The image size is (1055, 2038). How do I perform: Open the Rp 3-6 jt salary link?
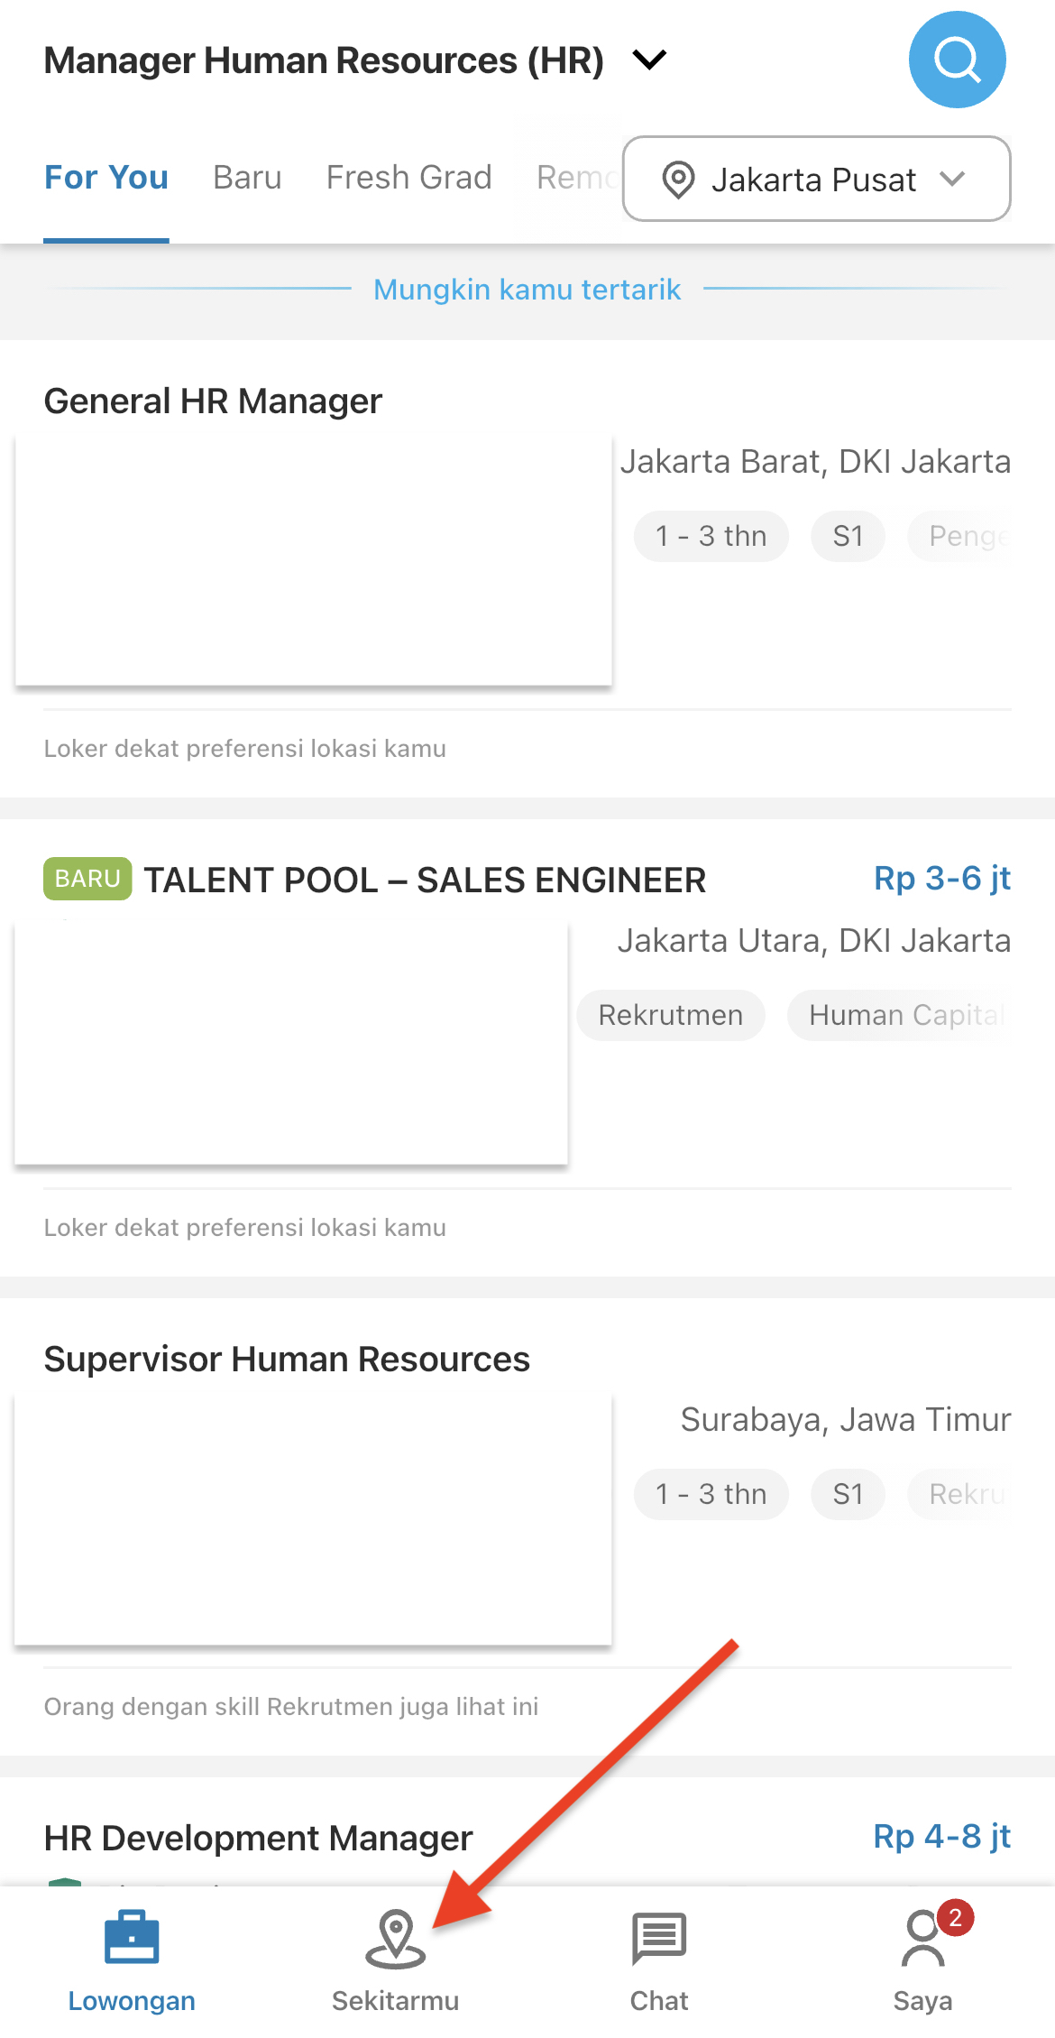[942, 878]
